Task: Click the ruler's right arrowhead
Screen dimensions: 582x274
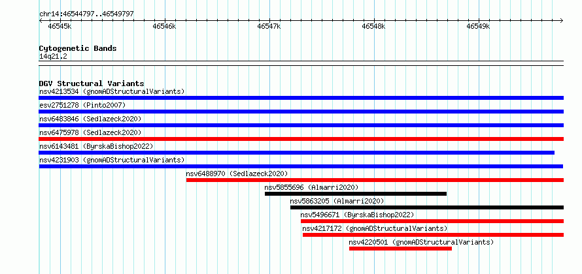Action: point(562,20)
